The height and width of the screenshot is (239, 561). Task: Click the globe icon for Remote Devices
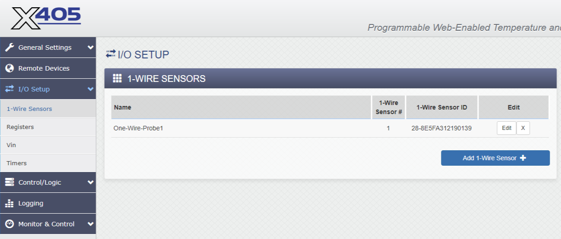(10, 68)
